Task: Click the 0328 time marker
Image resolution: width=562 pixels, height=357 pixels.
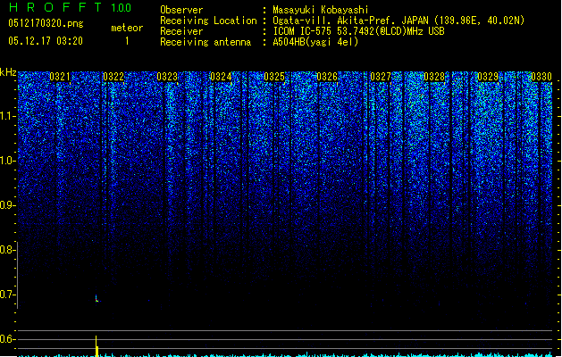Action: tap(434, 77)
